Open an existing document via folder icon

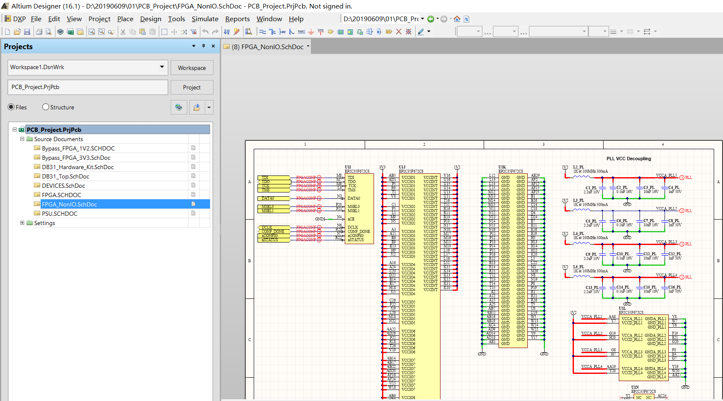[x=17, y=32]
